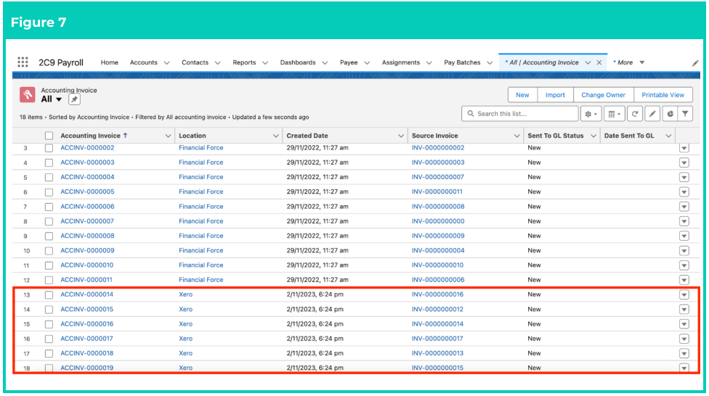Expand the Contacts nav dropdown chevron
Viewport: 709px width, 396px height.
tap(217, 63)
